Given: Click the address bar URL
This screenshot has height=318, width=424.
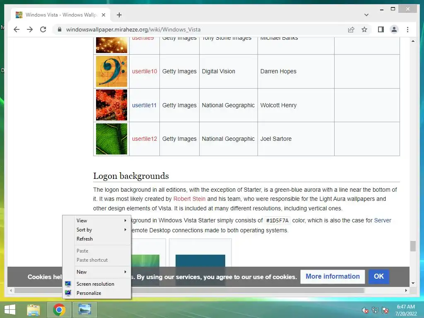Looking at the screenshot, I should 133,29.
